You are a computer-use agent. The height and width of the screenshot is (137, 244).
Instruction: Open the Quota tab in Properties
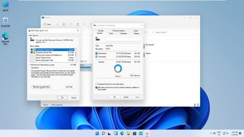136,31
